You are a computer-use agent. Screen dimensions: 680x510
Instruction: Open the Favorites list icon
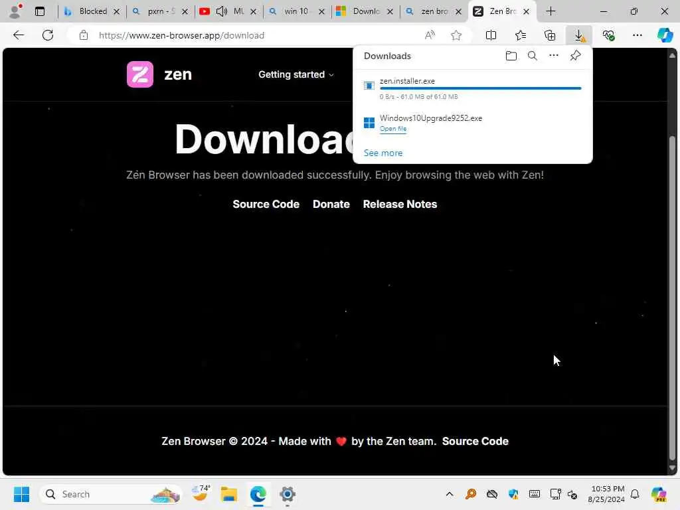click(521, 35)
